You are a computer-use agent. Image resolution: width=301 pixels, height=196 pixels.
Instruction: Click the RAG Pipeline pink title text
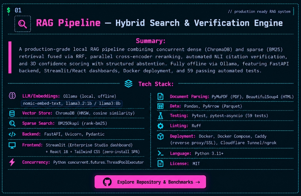tap(68, 23)
